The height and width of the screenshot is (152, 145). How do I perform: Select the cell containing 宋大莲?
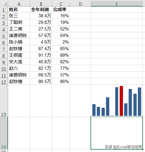[x=19, y=62]
